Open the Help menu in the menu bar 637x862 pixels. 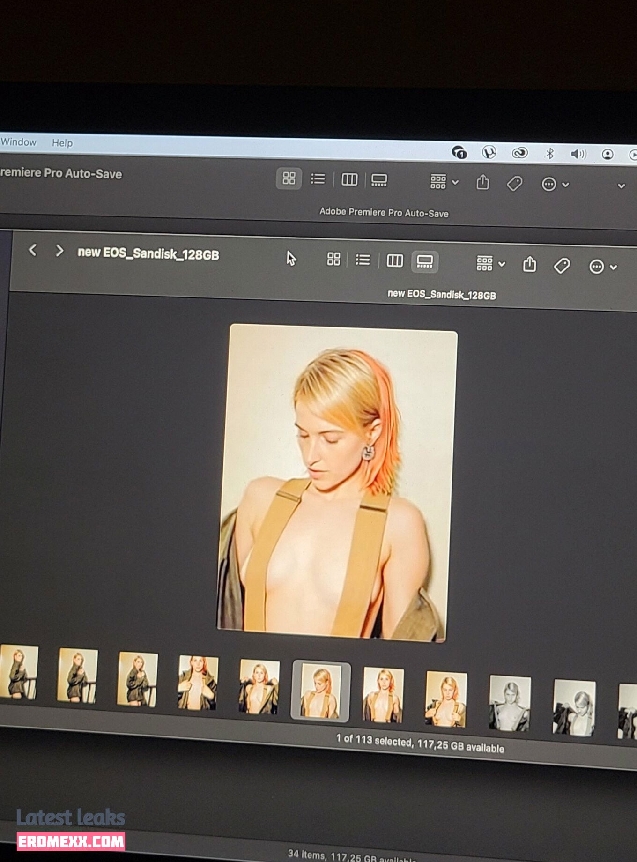(x=62, y=143)
